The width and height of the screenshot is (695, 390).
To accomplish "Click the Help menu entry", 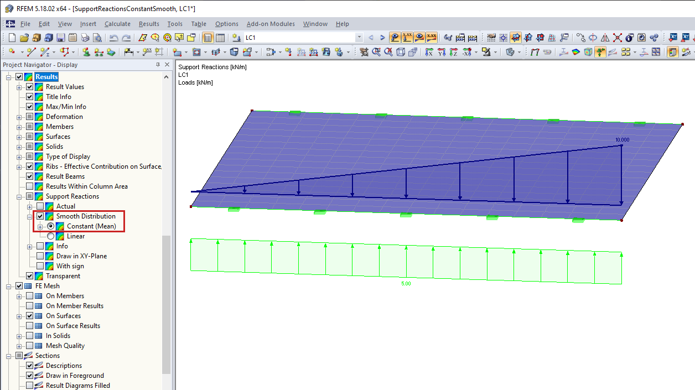I will tap(342, 24).
